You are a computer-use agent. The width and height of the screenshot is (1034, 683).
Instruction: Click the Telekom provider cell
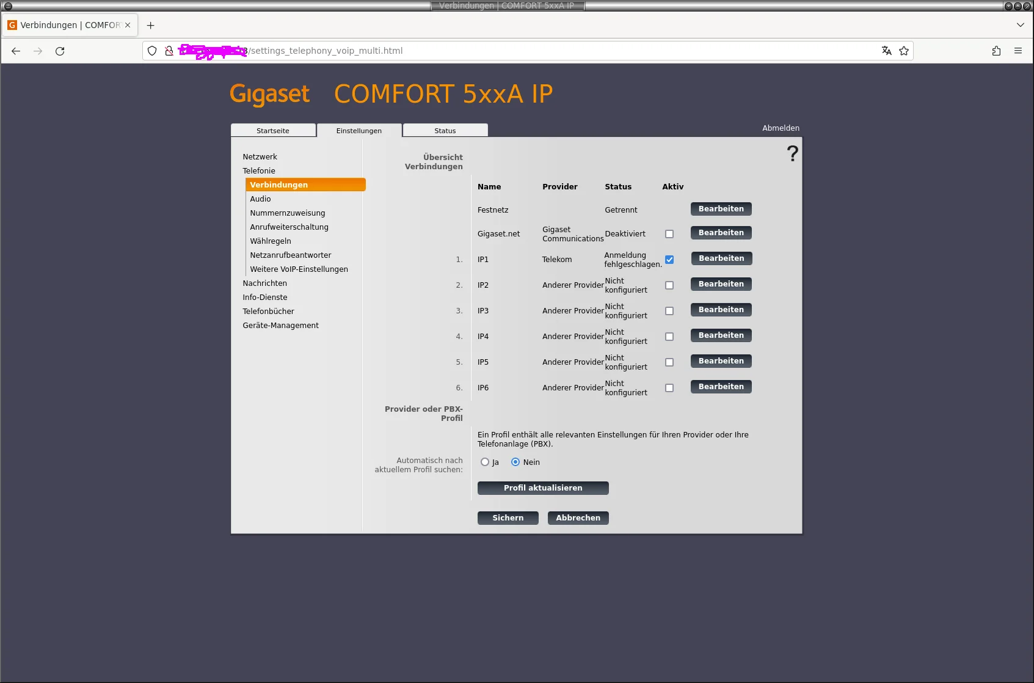(557, 260)
